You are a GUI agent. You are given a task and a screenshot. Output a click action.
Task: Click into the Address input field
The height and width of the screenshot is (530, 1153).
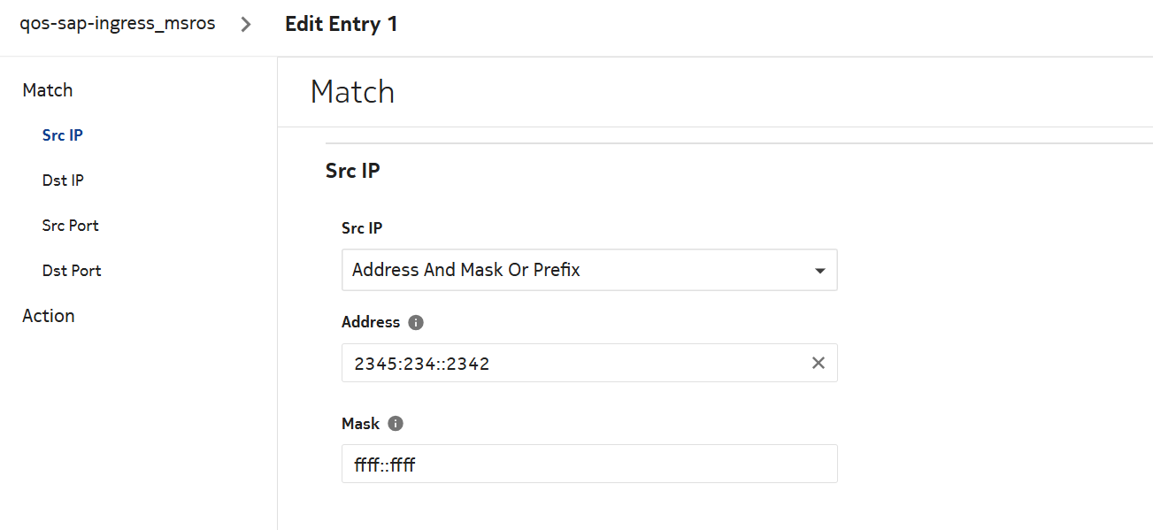575,363
